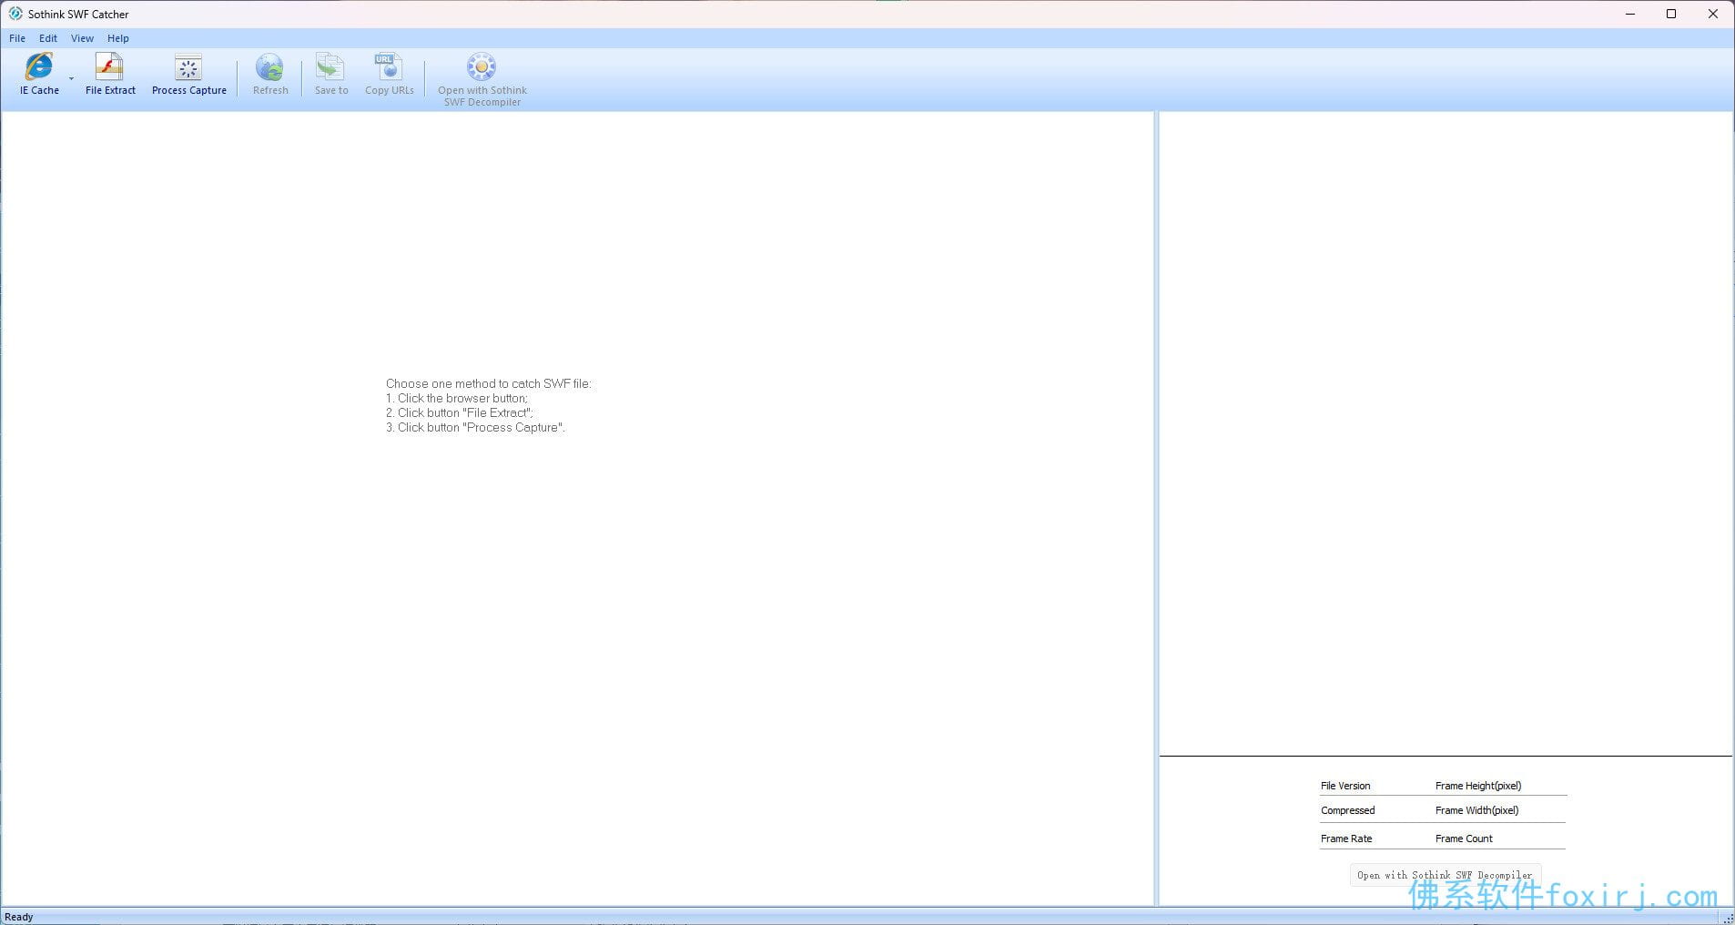Image resolution: width=1735 pixels, height=925 pixels.
Task: Click the IE Cache browser icon
Action: [39, 67]
